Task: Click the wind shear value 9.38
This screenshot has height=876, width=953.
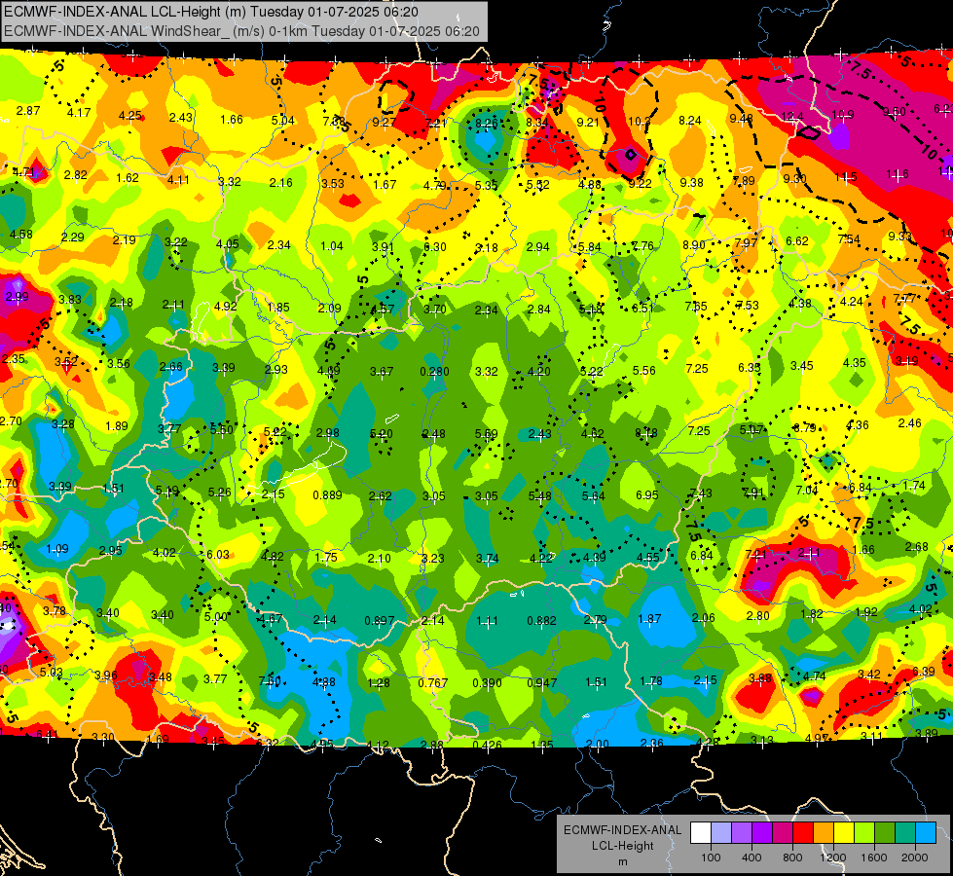Action: click(692, 182)
